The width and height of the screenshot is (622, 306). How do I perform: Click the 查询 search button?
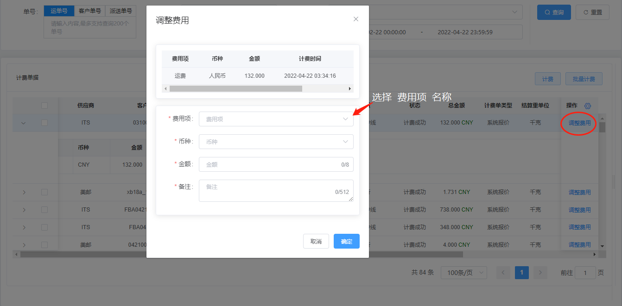click(554, 12)
